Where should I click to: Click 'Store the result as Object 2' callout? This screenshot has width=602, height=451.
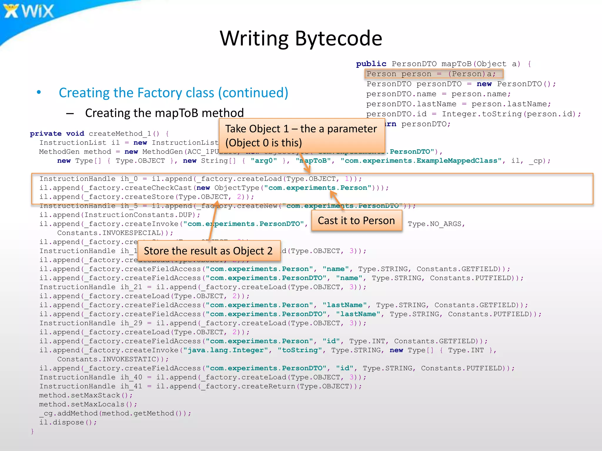[x=208, y=251]
